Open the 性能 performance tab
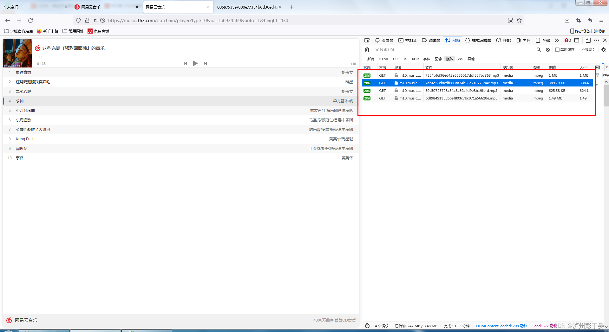Screen dimensions: 609x332 pyautogui.click(x=503, y=40)
